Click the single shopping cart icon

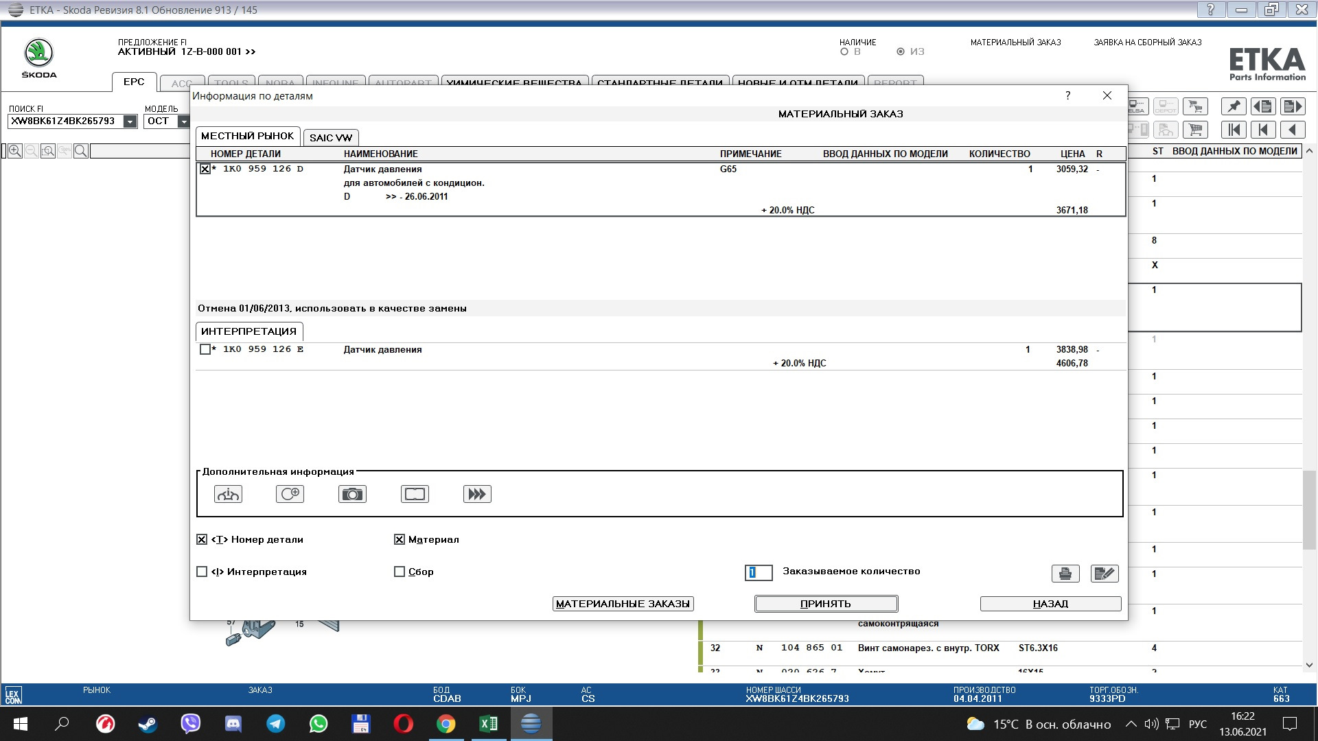click(1195, 129)
